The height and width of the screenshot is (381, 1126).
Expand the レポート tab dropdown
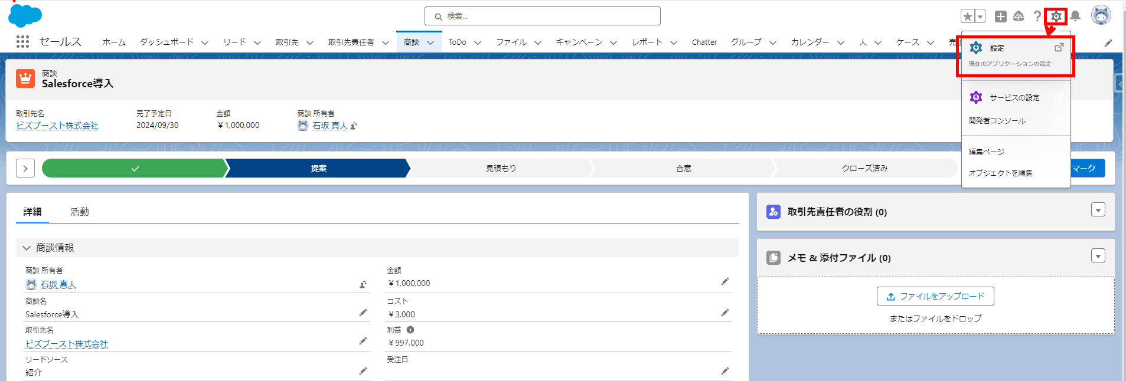674,42
